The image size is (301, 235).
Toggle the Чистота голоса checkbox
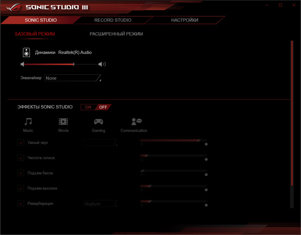[21, 158]
